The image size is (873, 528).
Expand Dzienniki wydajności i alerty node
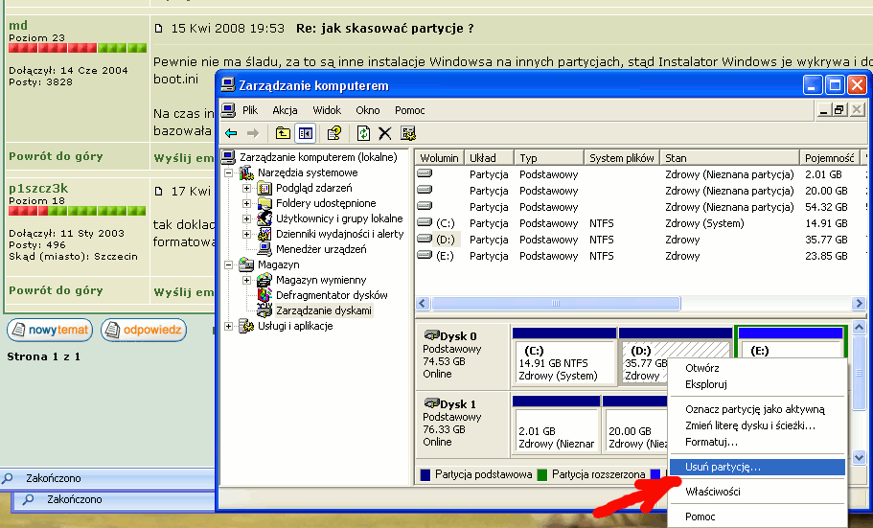(246, 235)
